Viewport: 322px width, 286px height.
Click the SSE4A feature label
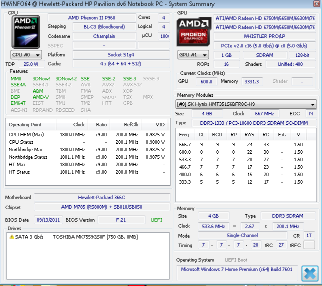(18, 85)
